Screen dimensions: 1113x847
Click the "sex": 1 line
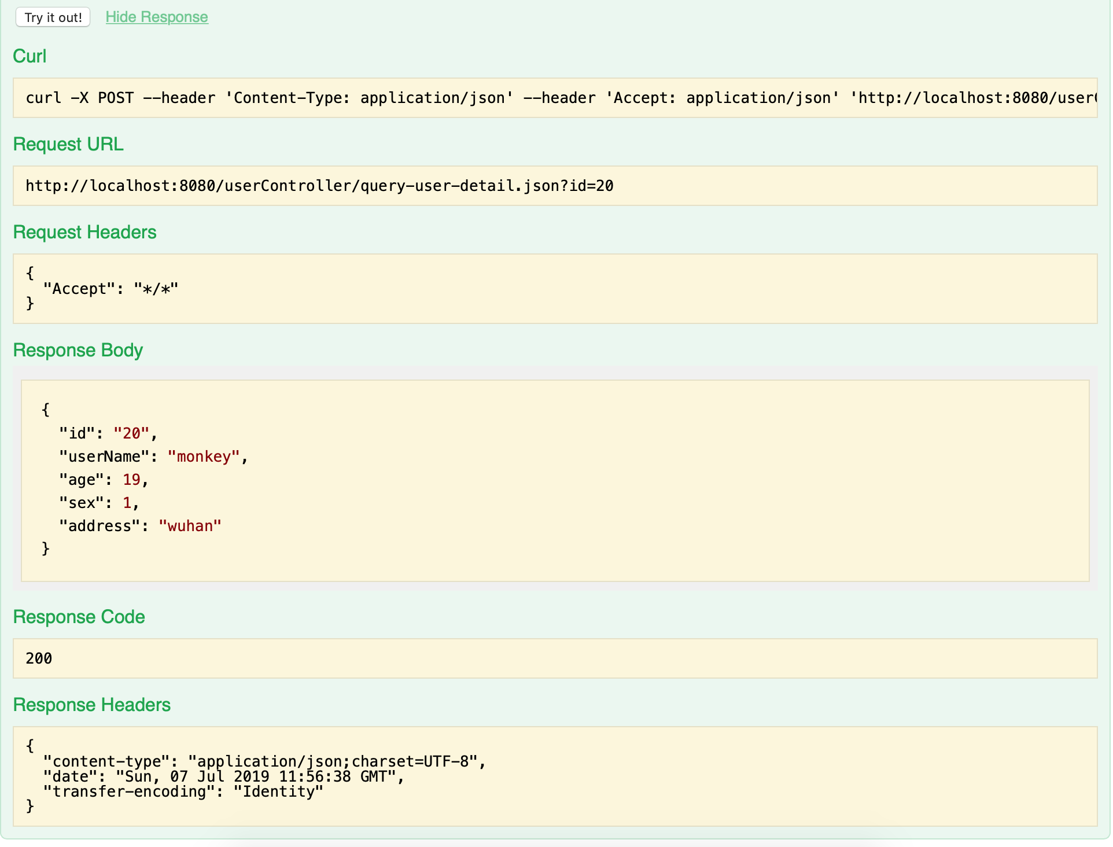[99, 503]
